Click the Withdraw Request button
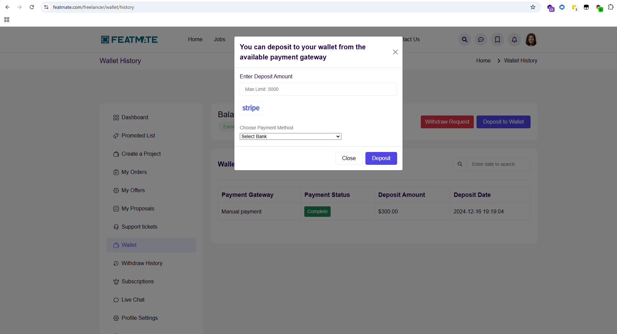Screen dimensions: 617x334 447,122
